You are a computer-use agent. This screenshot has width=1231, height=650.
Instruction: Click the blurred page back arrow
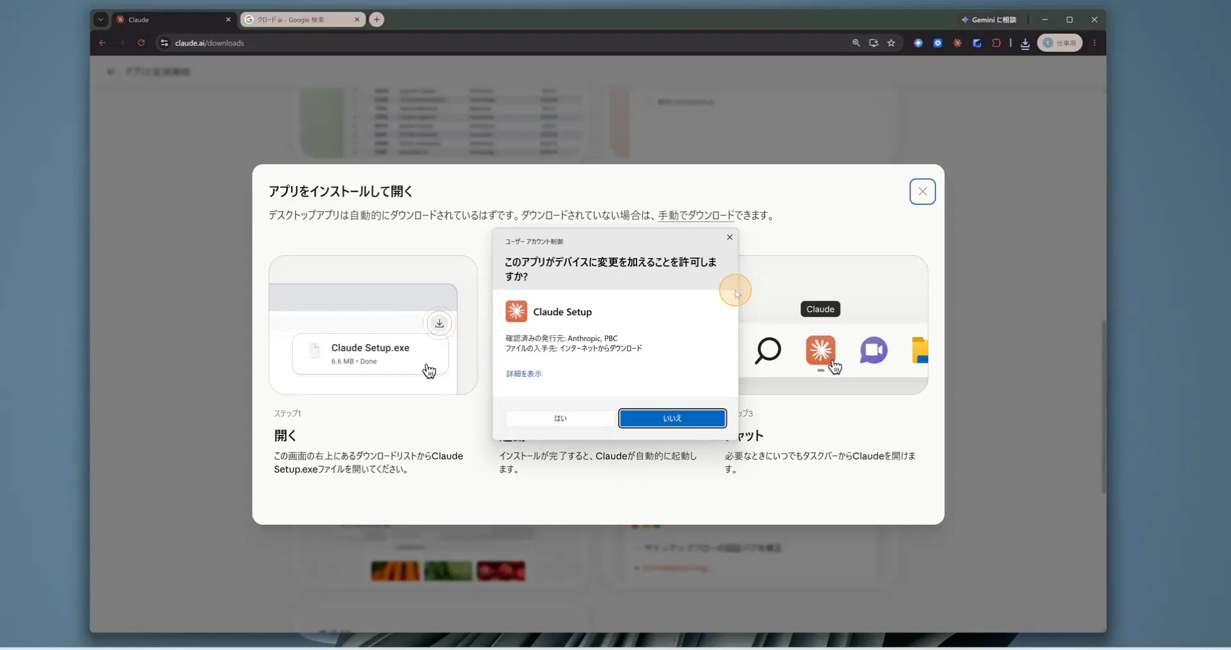(x=110, y=72)
